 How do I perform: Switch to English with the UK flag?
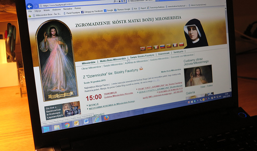coord(143,48)
